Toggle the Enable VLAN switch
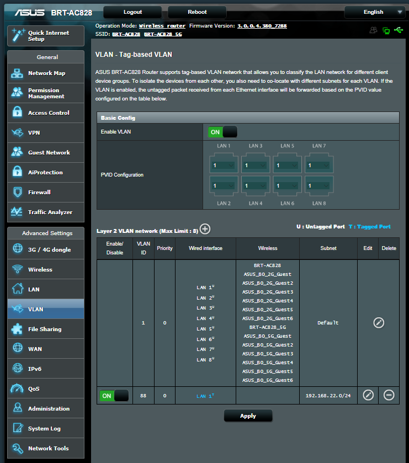Viewport: 409px width, 463px height. click(222, 132)
